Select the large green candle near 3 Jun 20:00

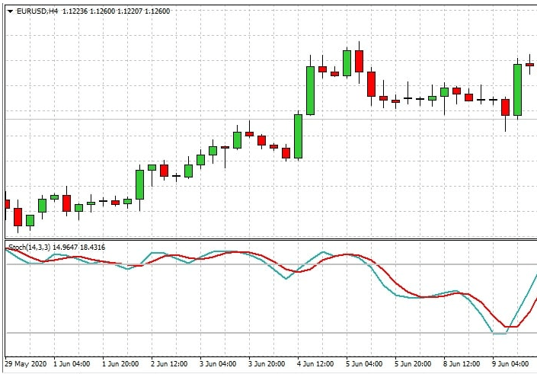pos(299,136)
